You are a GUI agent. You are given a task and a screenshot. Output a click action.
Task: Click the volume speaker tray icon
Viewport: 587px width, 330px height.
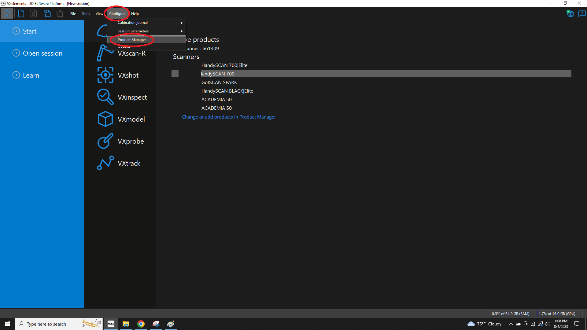click(547, 324)
